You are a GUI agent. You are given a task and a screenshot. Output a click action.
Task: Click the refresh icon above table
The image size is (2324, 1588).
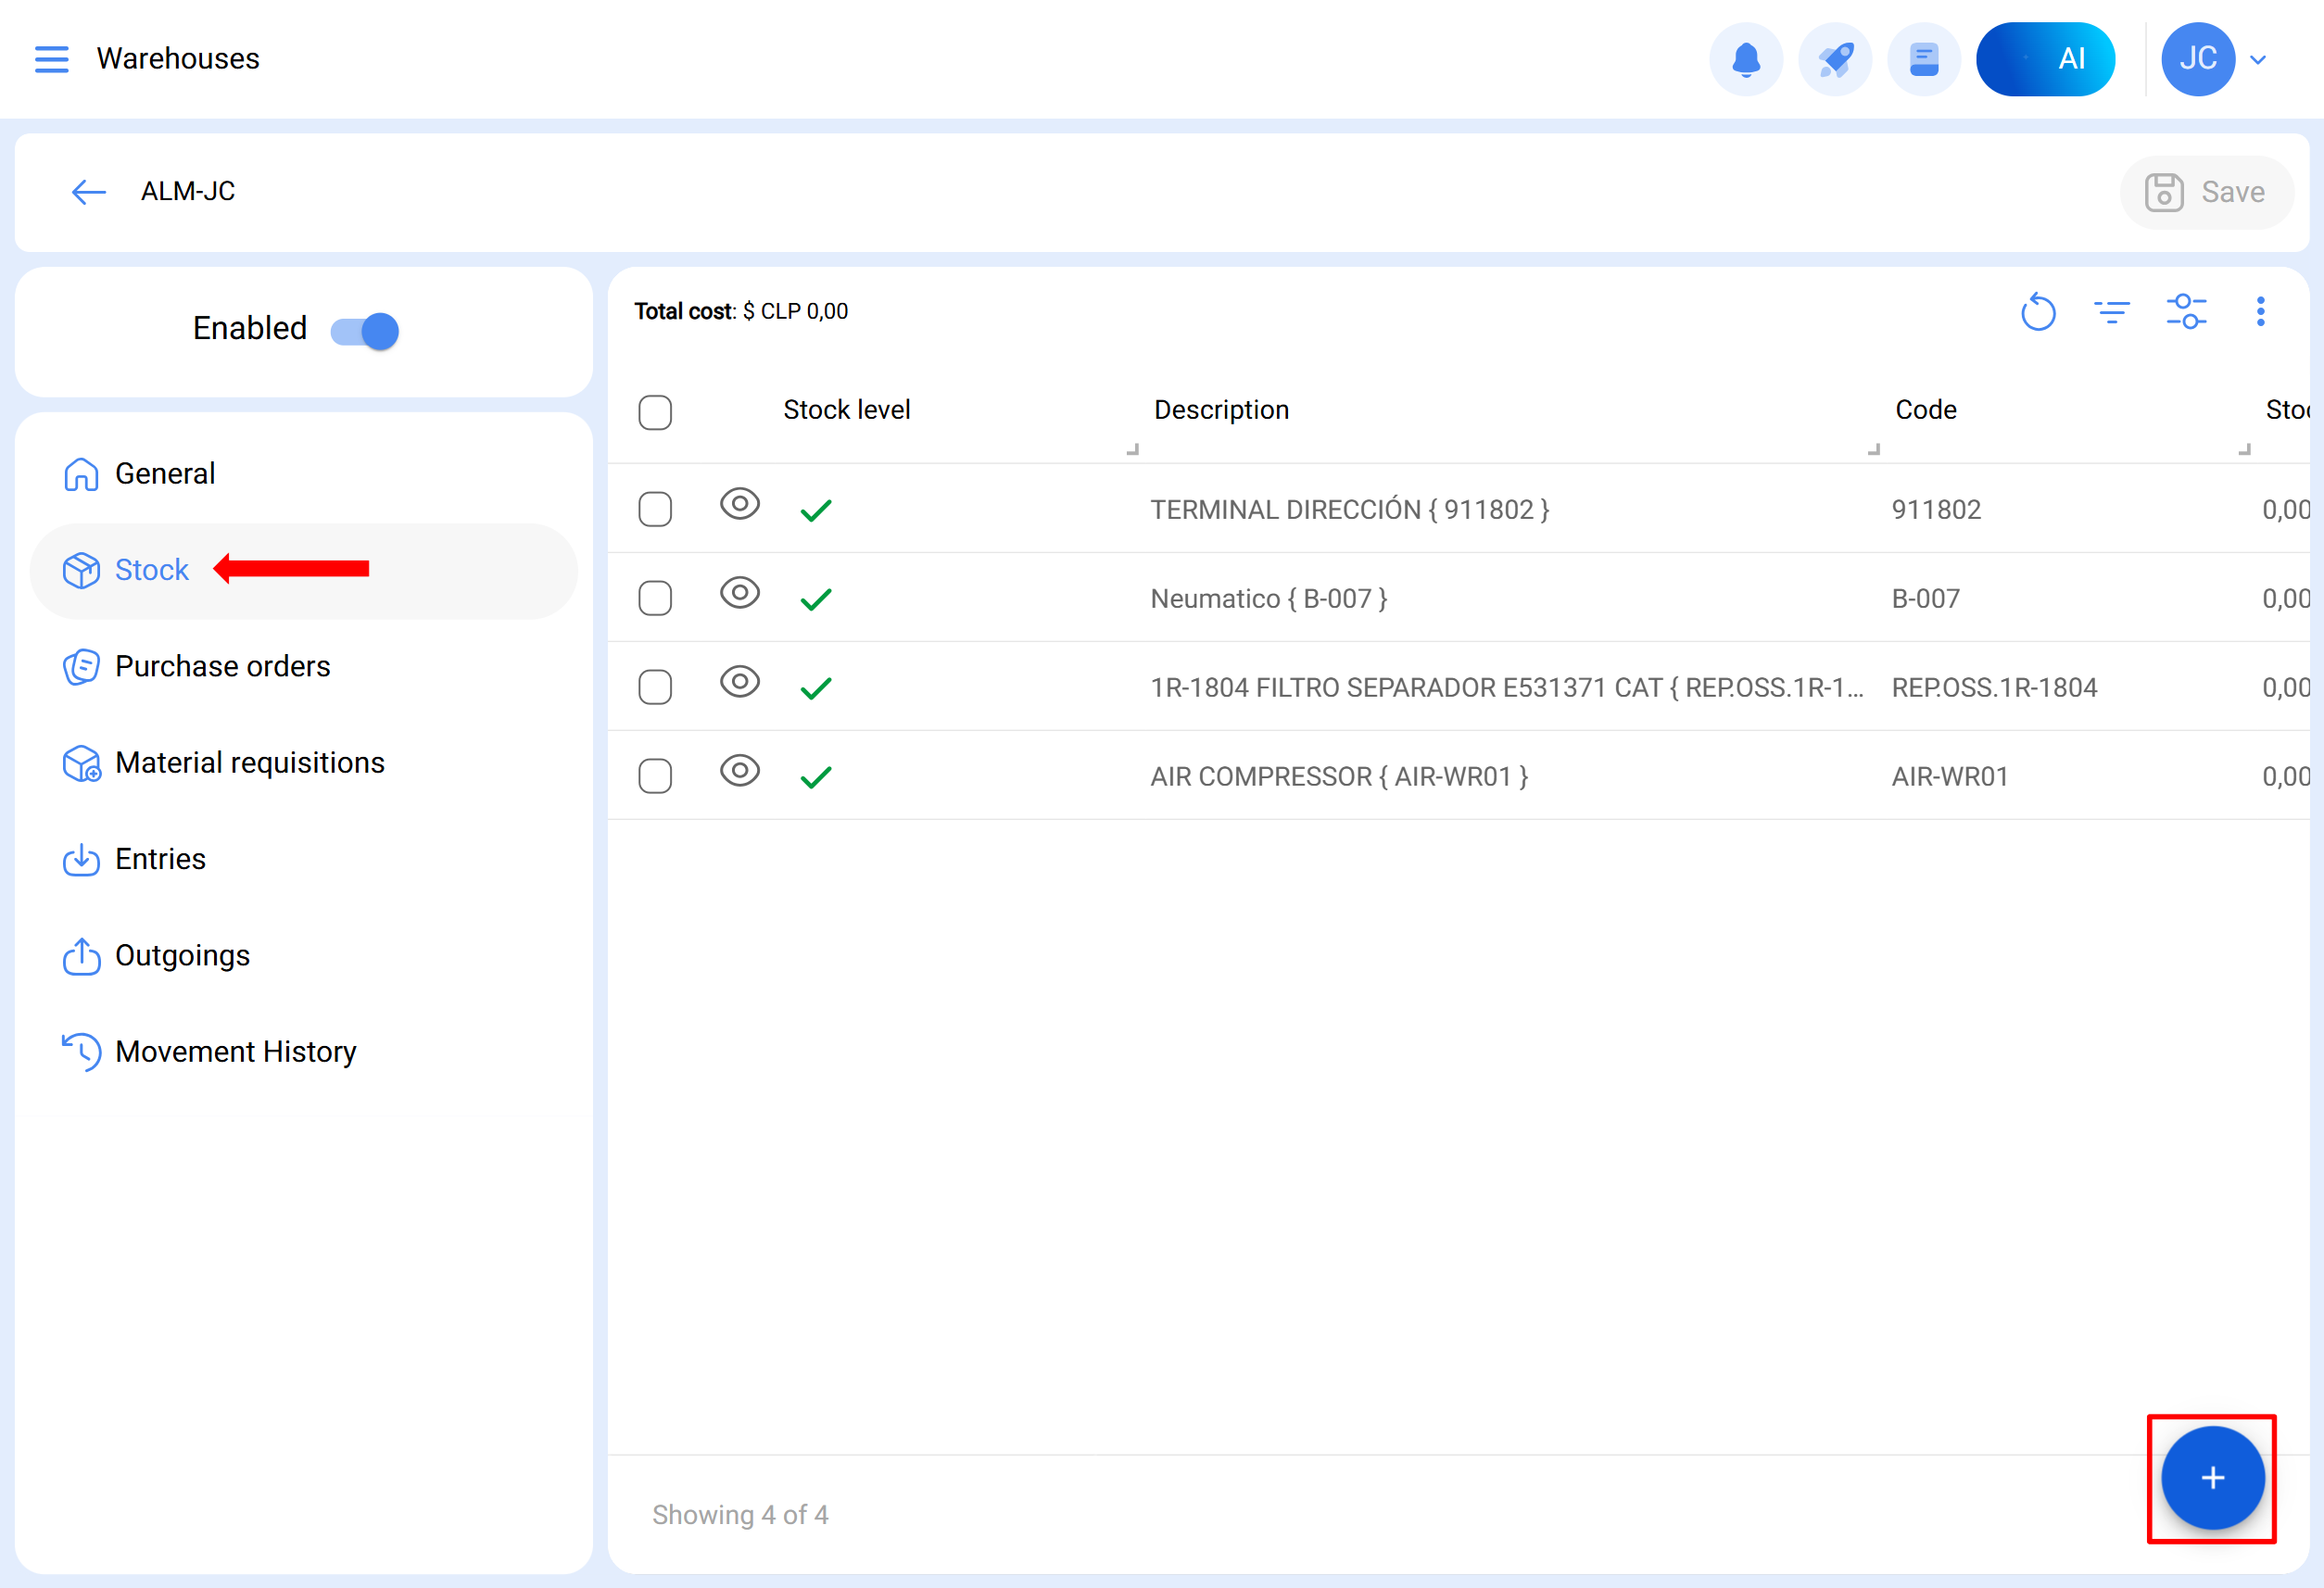2037,312
